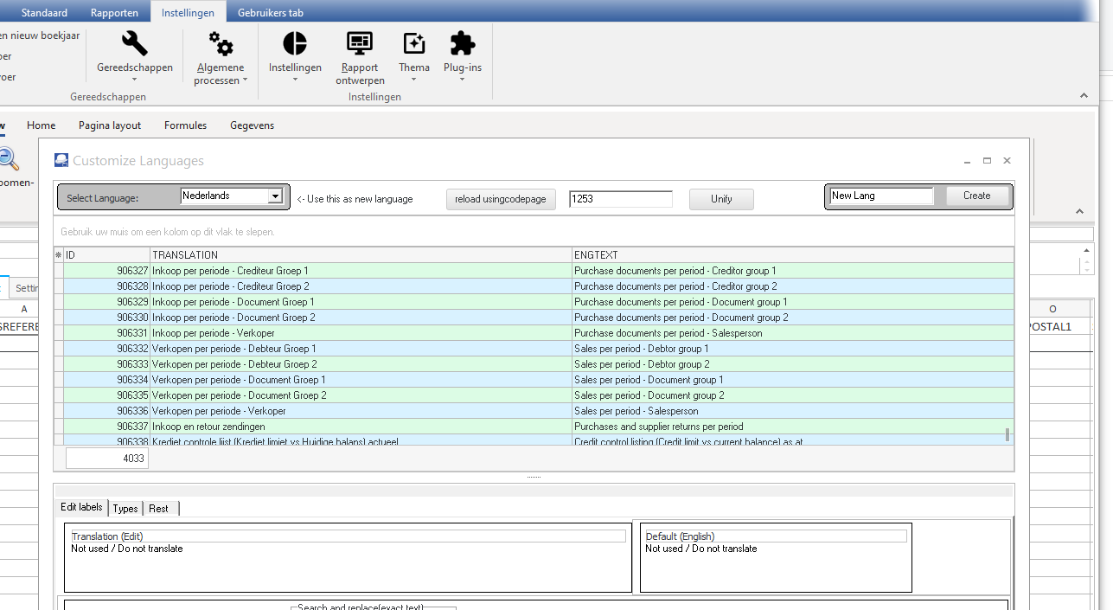Open the Gereedschappen wrench tool
Screen dimensions: 1113x610
click(134, 42)
